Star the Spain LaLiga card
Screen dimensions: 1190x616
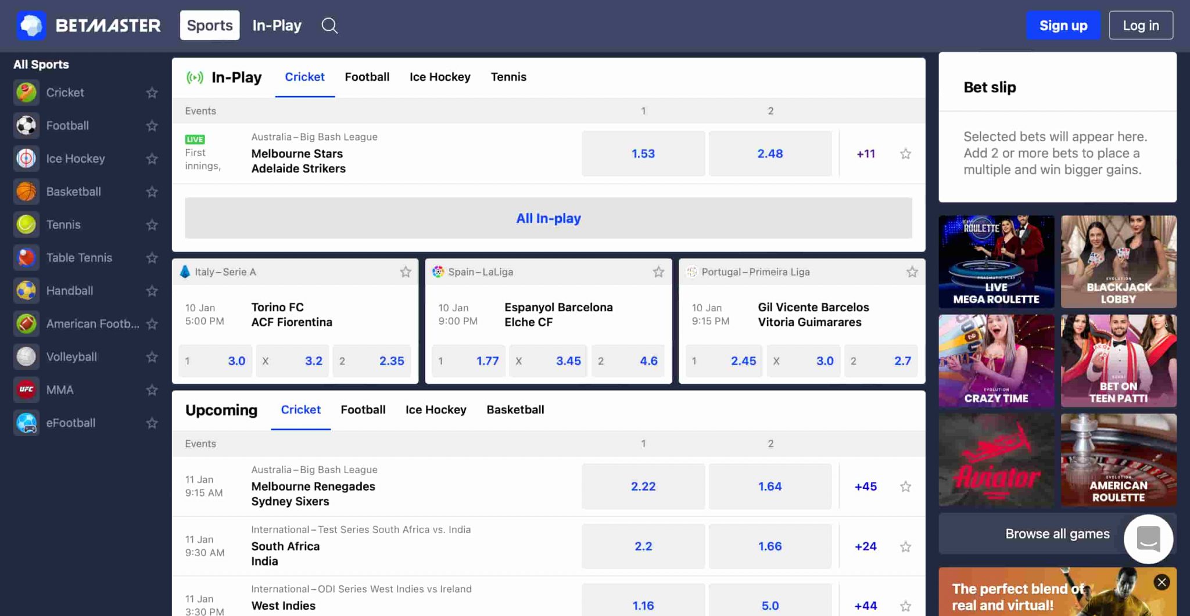coord(658,272)
